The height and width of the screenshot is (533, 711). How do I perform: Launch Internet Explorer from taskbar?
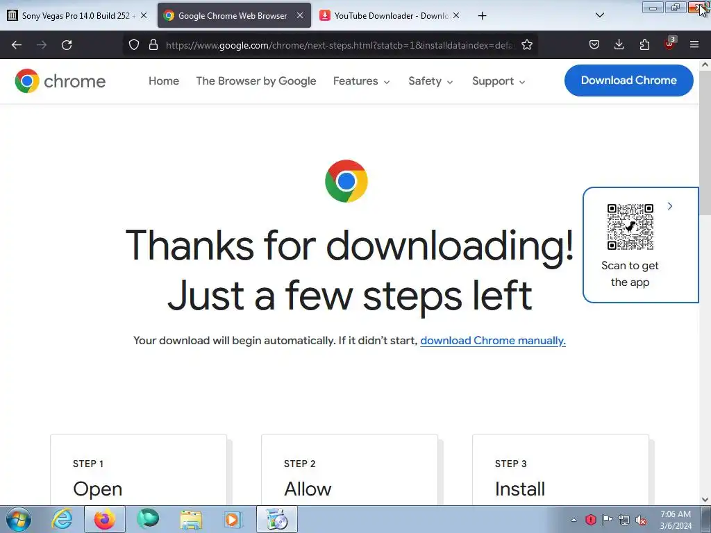[62, 519]
